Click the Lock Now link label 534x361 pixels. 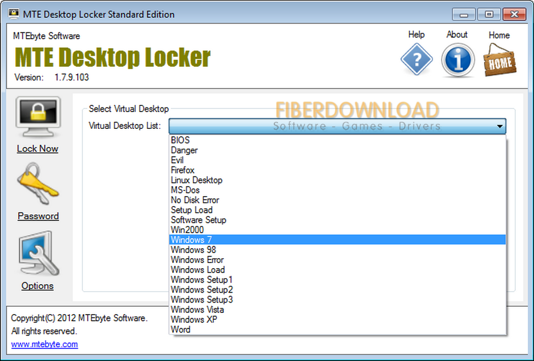point(38,149)
